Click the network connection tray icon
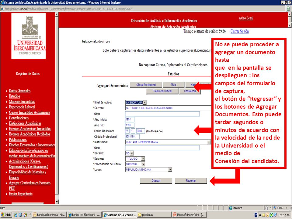 [275, 215]
